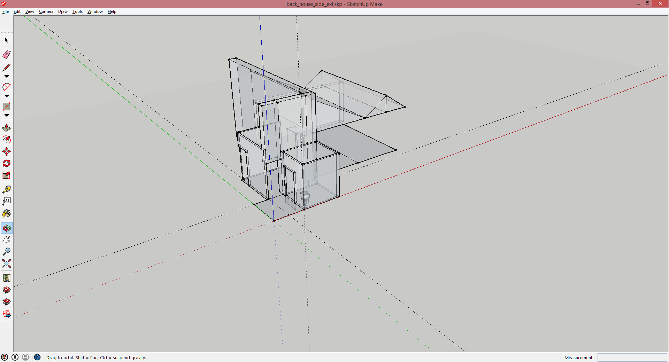Image resolution: width=669 pixels, height=362 pixels.
Task: Toggle the Orbit tool
Action: 7,228
